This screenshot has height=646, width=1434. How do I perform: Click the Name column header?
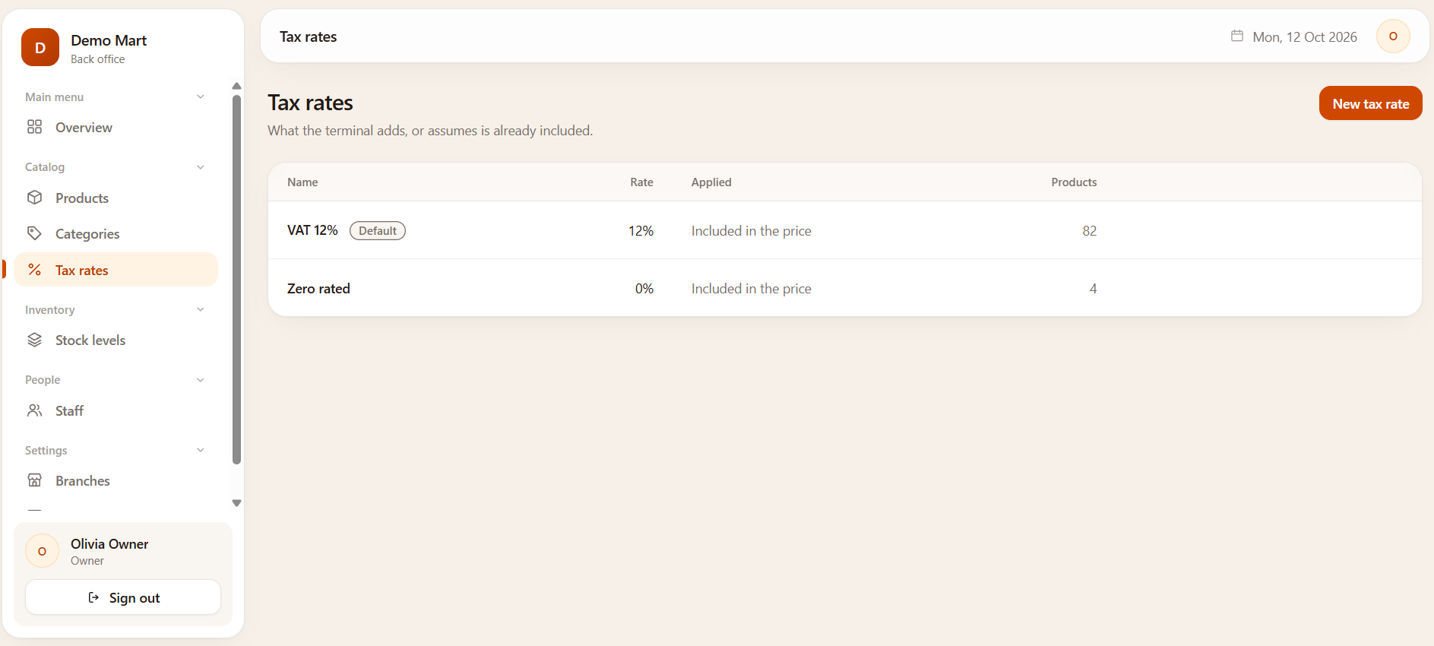(x=302, y=182)
